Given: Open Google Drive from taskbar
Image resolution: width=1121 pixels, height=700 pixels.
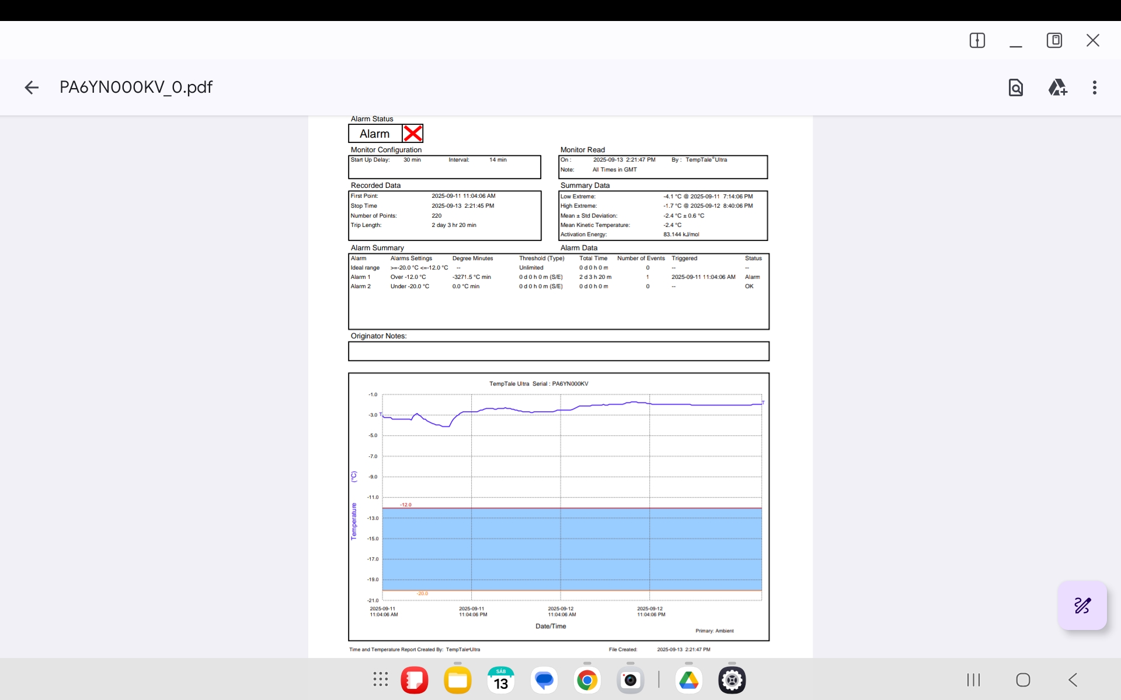Looking at the screenshot, I should tap(689, 680).
